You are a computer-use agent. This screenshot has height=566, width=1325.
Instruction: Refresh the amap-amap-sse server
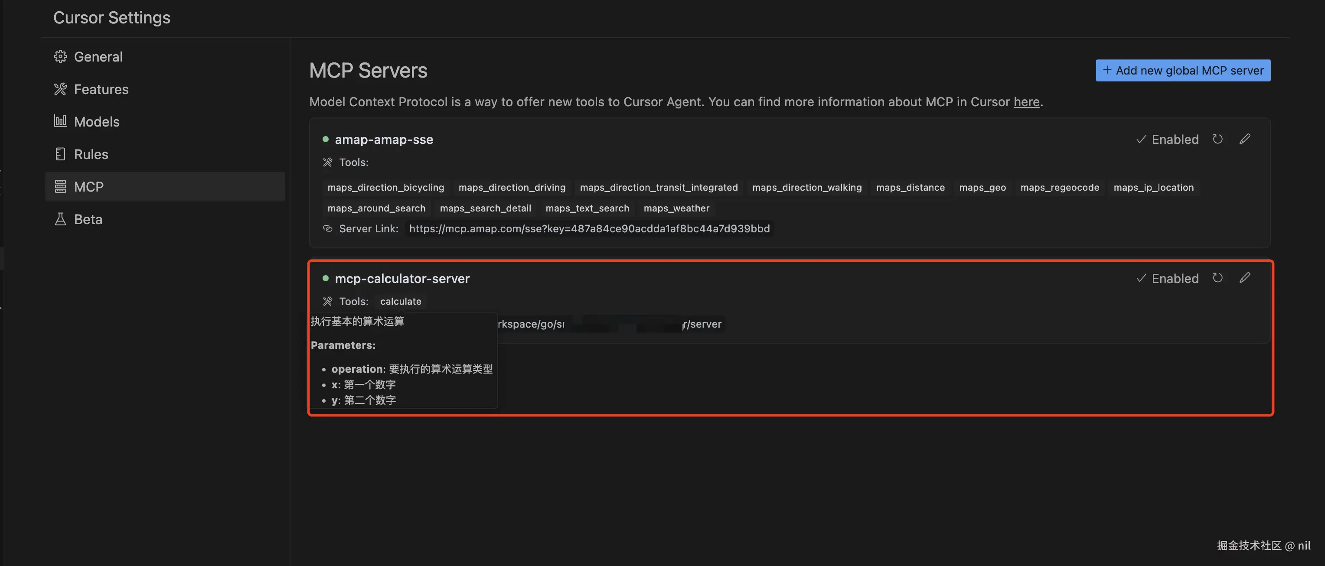pos(1217,139)
